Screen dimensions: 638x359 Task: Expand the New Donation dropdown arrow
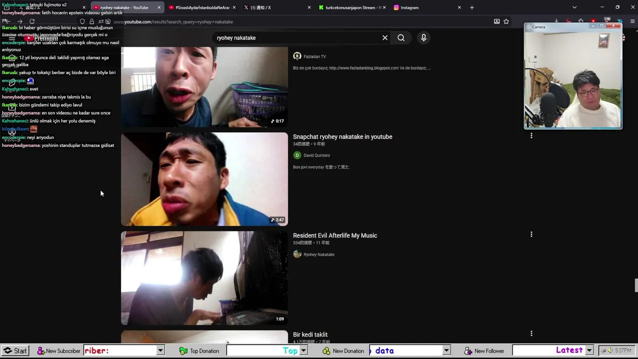[x=447, y=351]
